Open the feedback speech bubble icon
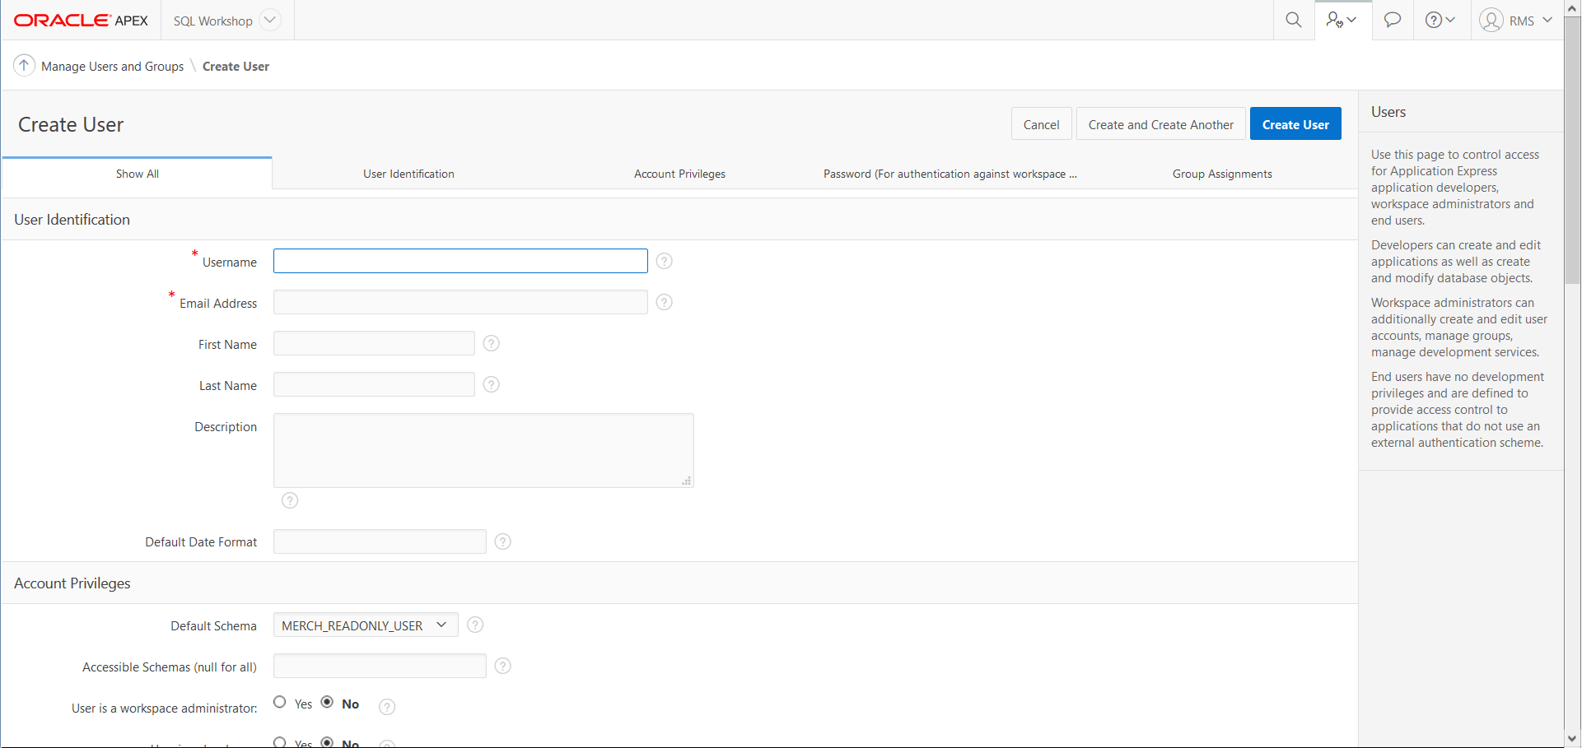This screenshot has width=1582, height=748. tap(1392, 19)
